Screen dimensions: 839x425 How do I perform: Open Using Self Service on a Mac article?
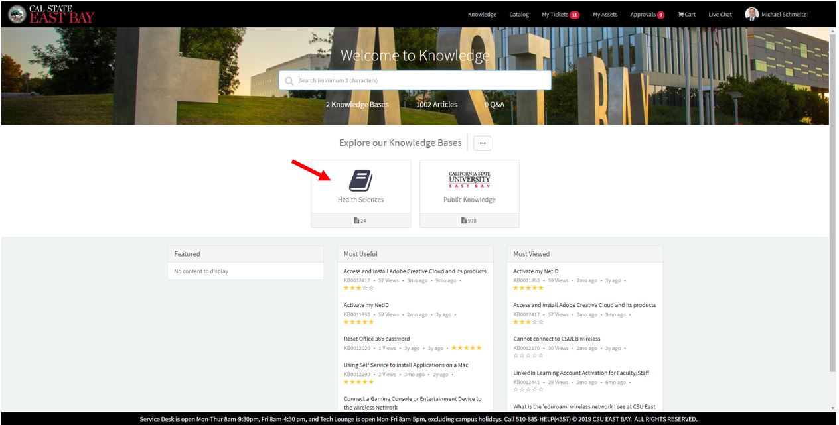coord(406,365)
